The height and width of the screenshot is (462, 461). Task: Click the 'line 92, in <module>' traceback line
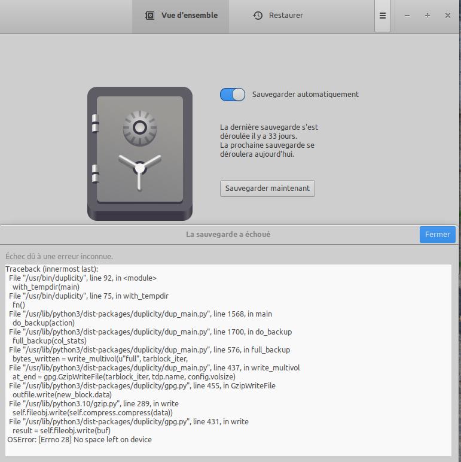pos(83,278)
